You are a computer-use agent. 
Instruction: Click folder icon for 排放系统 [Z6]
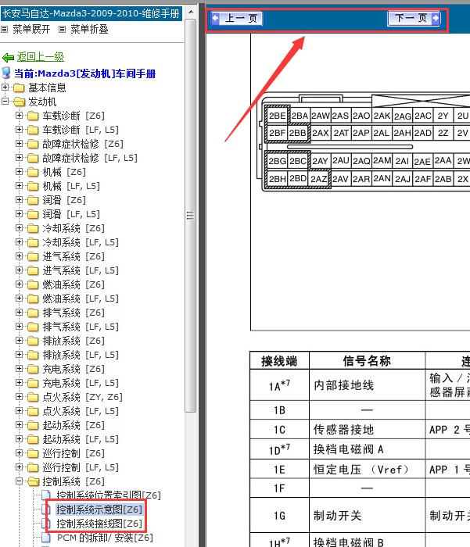33,341
